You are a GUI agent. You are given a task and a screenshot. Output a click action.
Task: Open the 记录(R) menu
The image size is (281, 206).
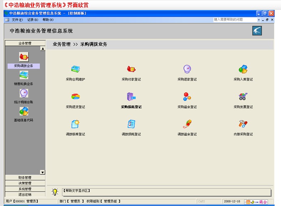click(32, 20)
